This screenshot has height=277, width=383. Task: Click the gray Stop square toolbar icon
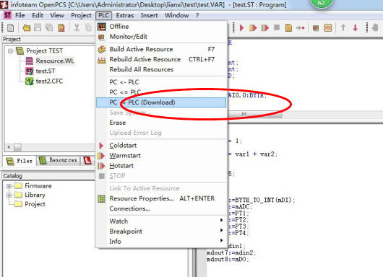[277, 27]
